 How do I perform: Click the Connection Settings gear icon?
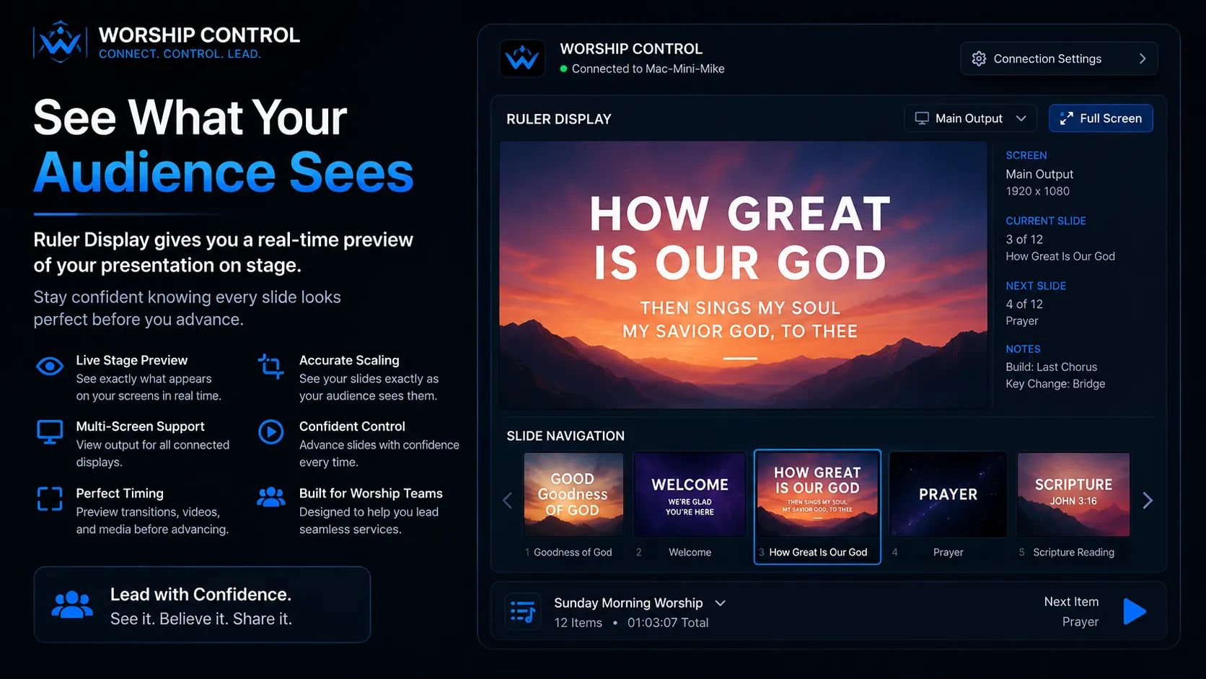[979, 58]
